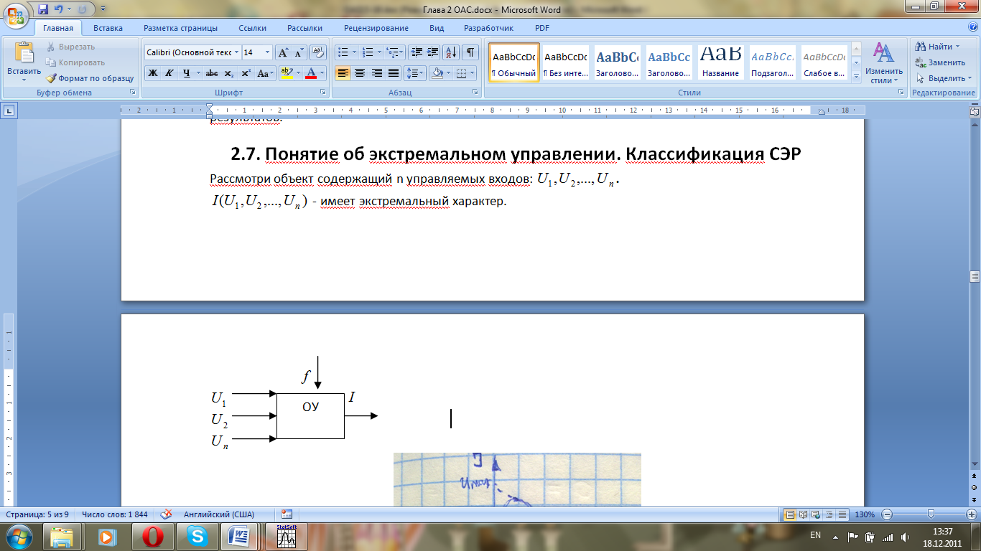
Task: Increase paragraph indent
Action: click(432, 52)
